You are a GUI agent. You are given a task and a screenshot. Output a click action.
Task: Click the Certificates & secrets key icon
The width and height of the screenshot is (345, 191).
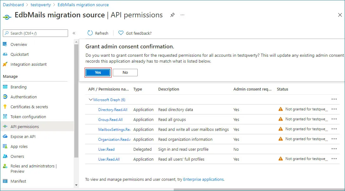(5, 106)
